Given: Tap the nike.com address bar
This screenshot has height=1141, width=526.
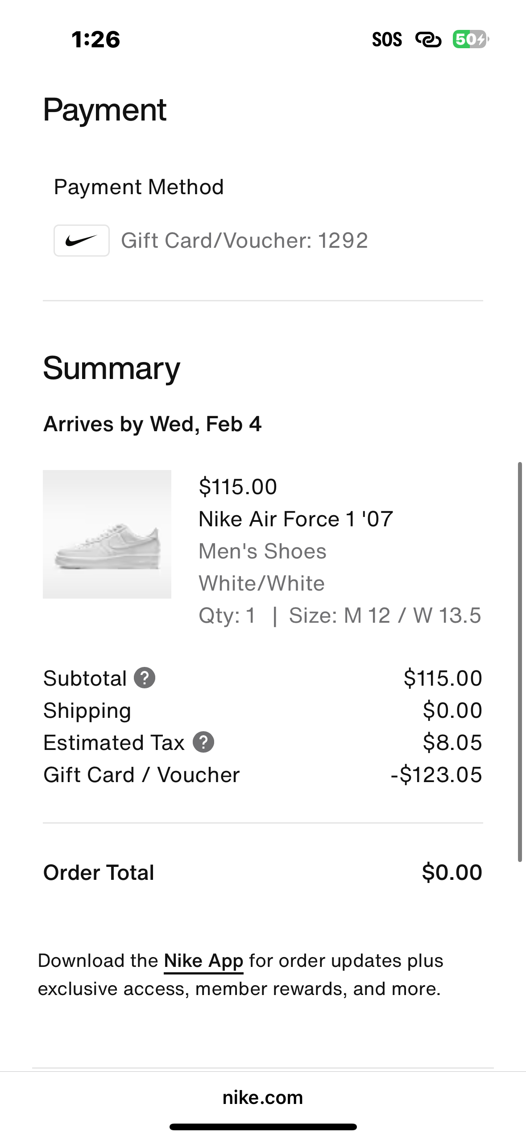Looking at the screenshot, I should click(263, 1097).
